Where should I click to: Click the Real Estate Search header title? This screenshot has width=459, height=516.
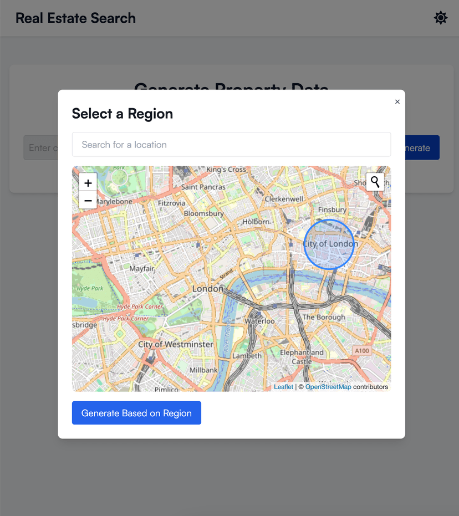(x=75, y=18)
